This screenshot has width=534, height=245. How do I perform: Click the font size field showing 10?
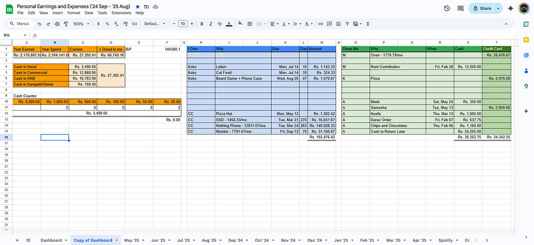[182, 24]
